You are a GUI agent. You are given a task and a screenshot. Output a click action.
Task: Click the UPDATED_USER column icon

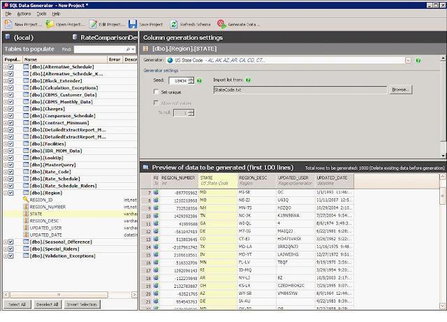(26, 228)
